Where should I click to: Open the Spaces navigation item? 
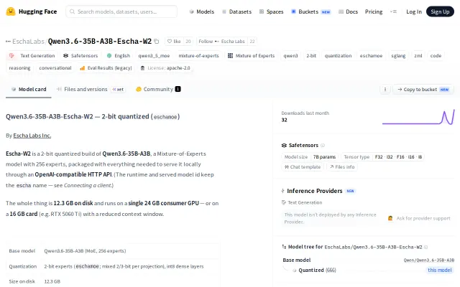pos(272,11)
